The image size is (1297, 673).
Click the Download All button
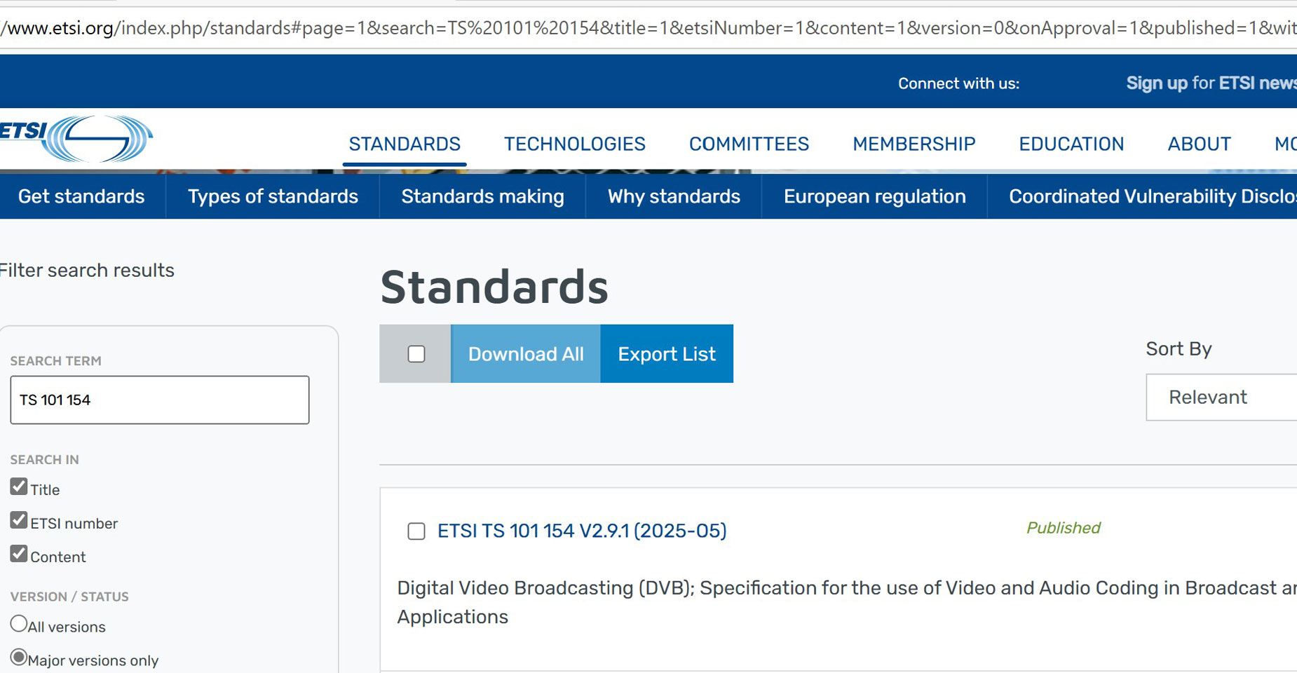point(526,354)
